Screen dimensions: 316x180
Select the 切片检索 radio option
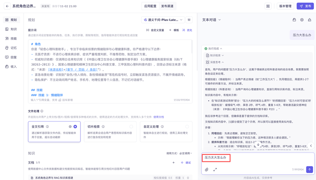tap(131, 127)
